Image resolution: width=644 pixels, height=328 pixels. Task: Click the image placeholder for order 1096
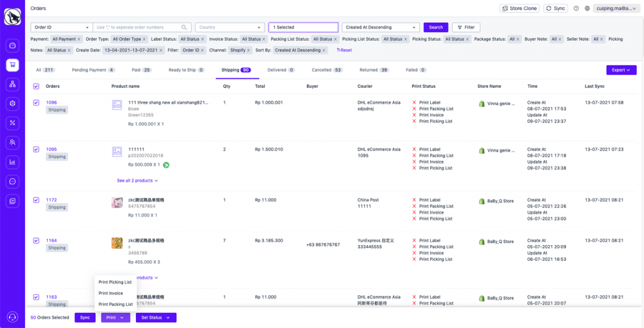click(x=117, y=105)
